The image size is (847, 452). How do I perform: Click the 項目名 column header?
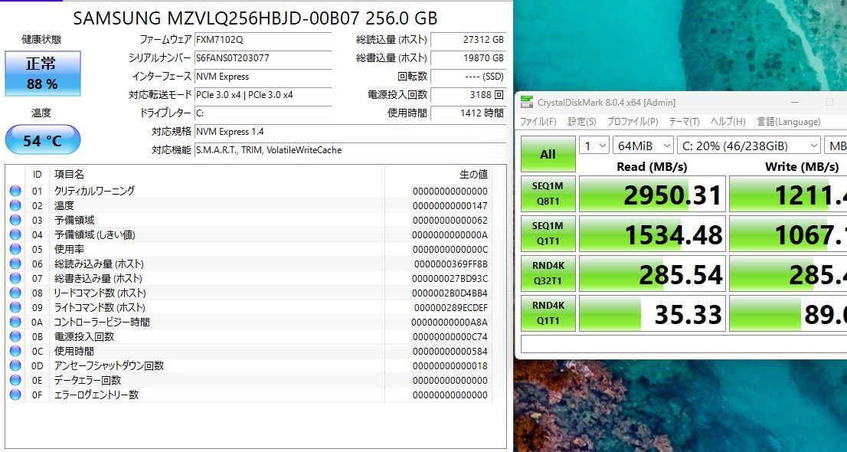click(69, 175)
